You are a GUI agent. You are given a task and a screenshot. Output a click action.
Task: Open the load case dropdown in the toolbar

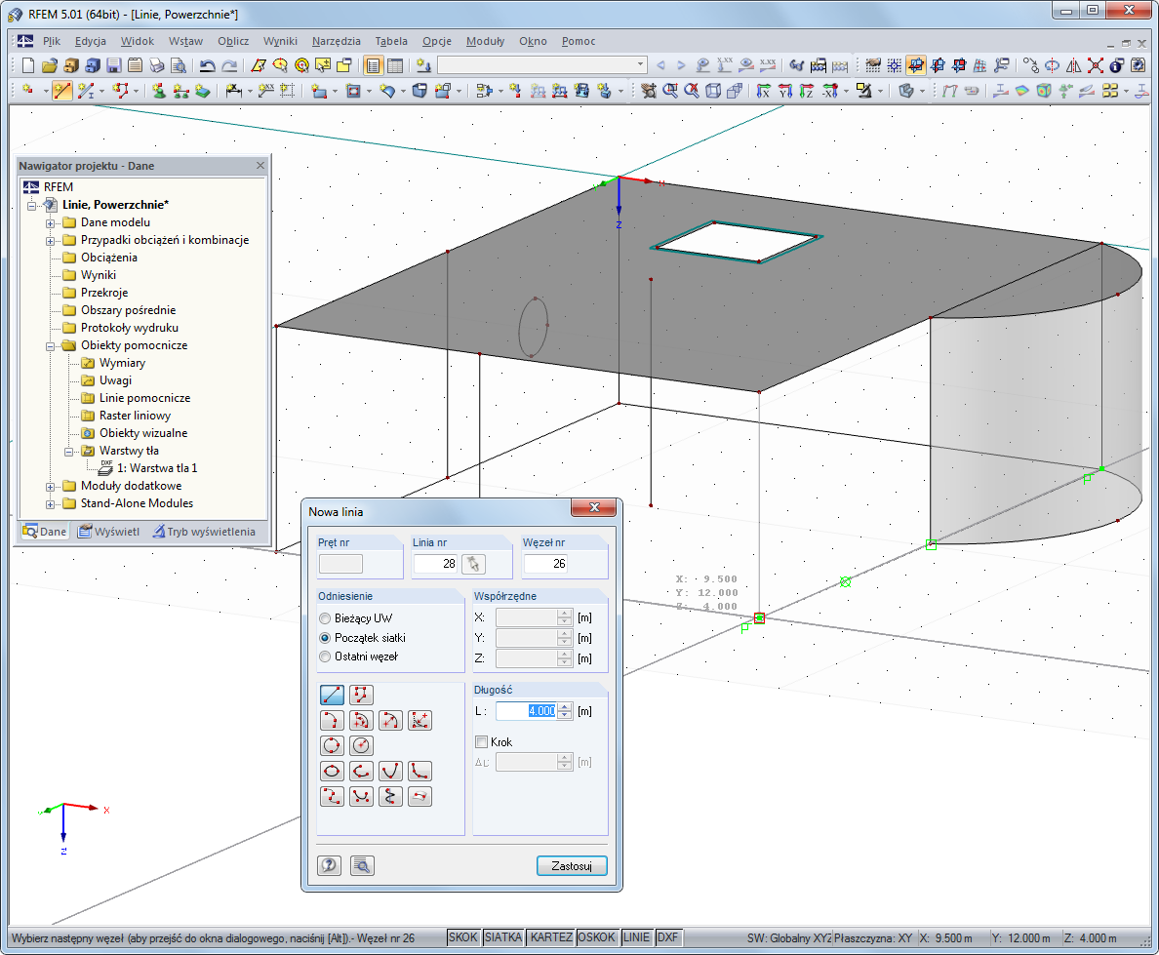coord(640,65)
